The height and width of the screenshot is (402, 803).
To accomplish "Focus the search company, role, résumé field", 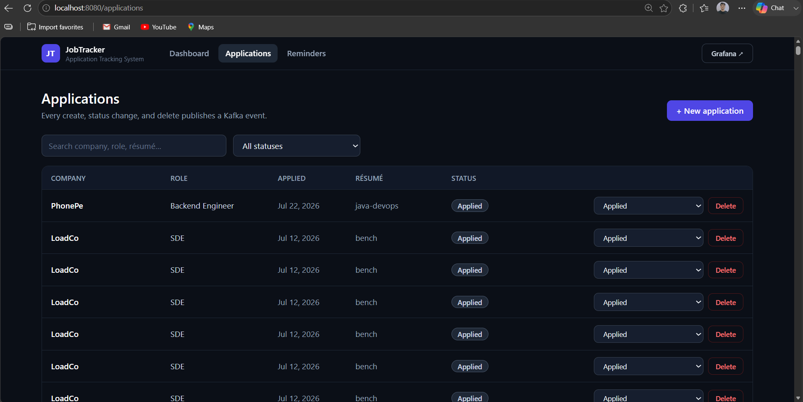I will [134, 146].
